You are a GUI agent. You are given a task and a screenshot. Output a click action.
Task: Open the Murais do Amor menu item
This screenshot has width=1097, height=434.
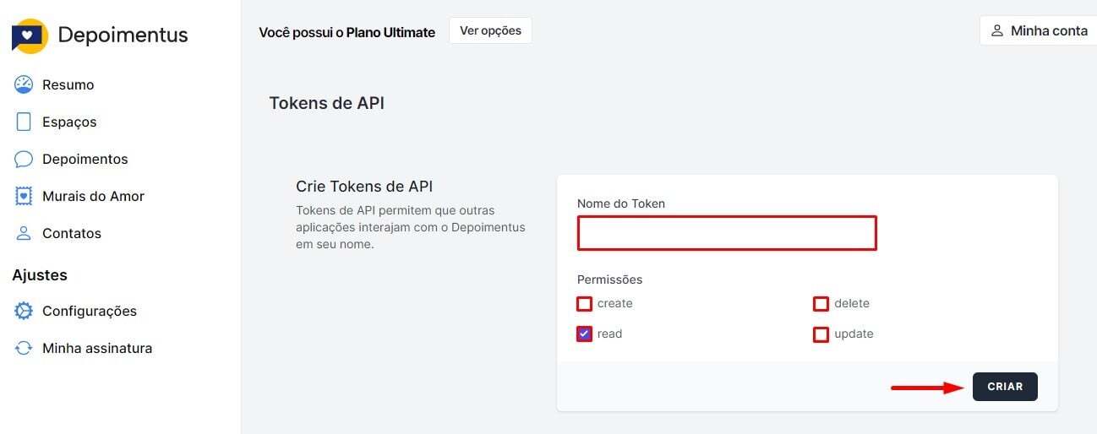click(93, 196)
